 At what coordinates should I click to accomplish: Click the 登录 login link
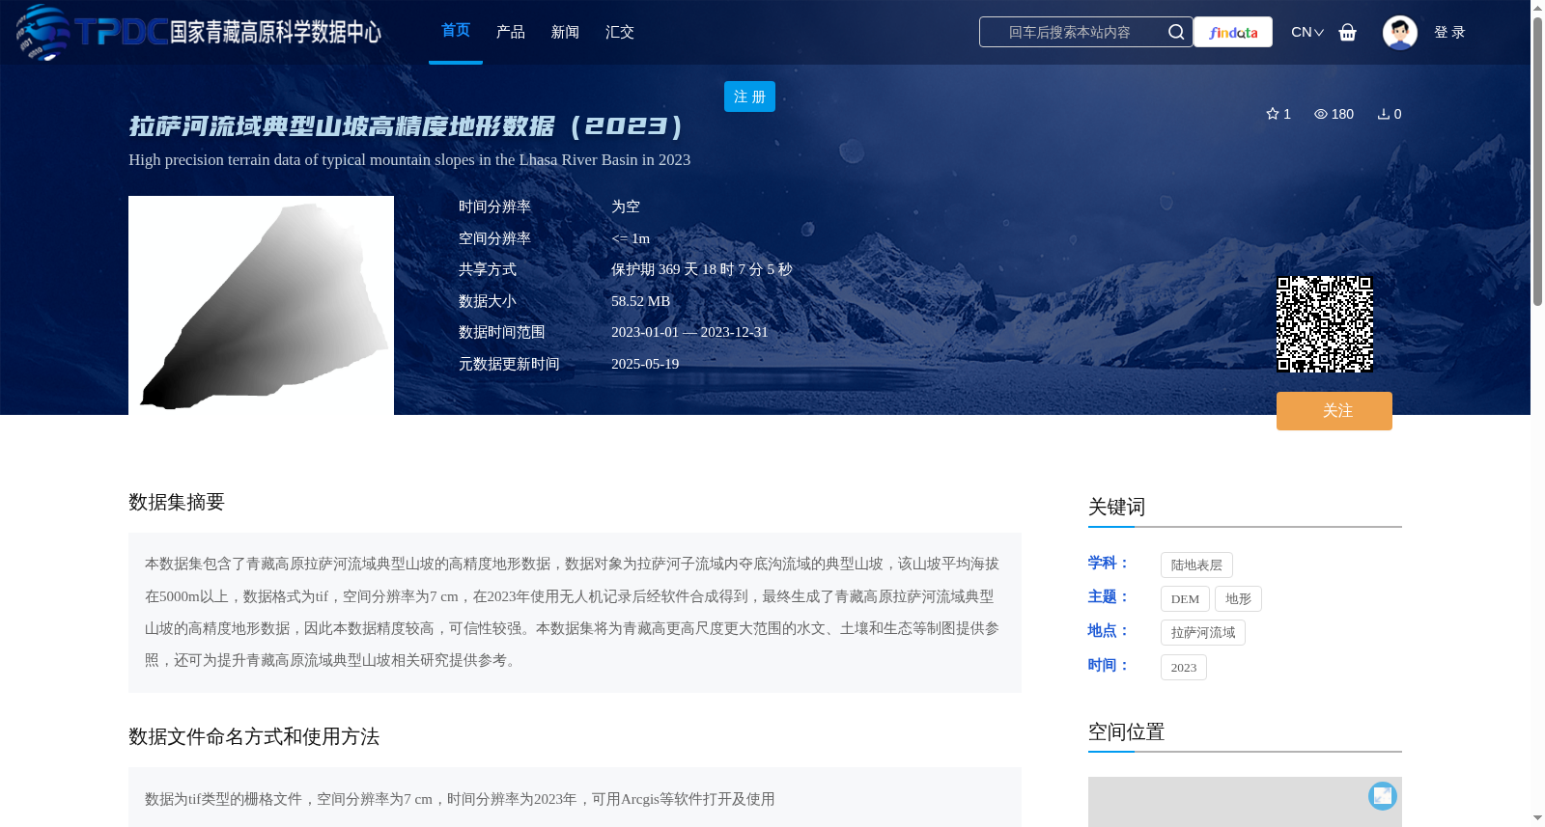[1449, 32]
